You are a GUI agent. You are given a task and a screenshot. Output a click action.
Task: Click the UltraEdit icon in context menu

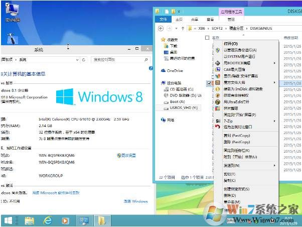click(x=218, y=102)
